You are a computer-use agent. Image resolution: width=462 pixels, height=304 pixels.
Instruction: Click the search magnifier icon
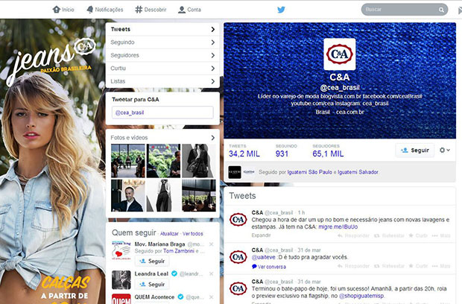(x=441, y=10)
